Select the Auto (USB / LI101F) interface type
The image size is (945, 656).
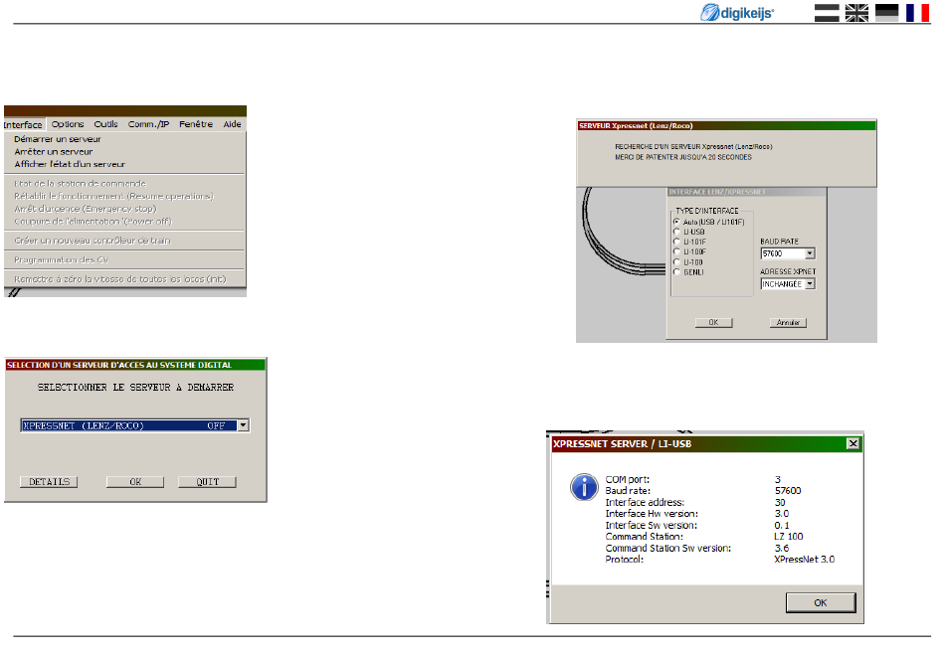coord(676,222)
